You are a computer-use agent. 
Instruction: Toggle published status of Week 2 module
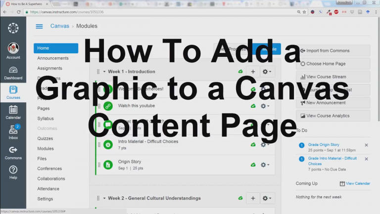240,198
